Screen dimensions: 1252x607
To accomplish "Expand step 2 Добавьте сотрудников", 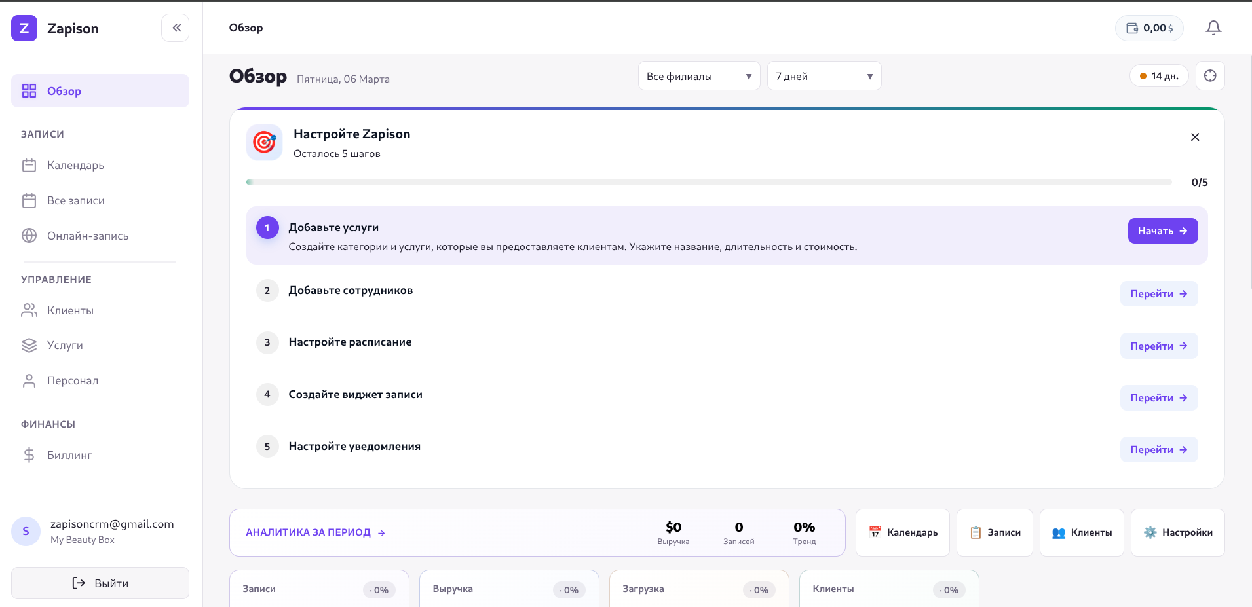I will pyautogui.click(x=351, y=291).
